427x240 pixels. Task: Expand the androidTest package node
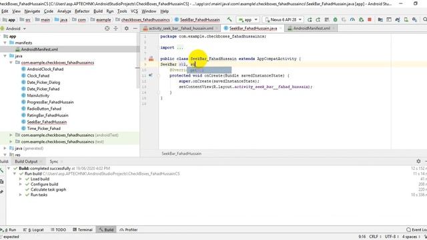coord(11,135)
